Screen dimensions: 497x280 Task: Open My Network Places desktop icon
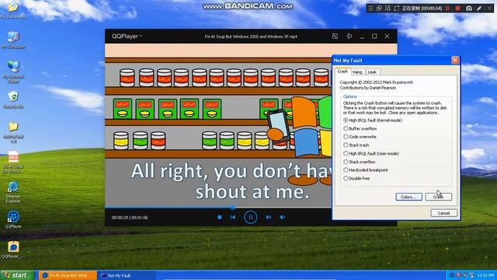pos(13,72)
